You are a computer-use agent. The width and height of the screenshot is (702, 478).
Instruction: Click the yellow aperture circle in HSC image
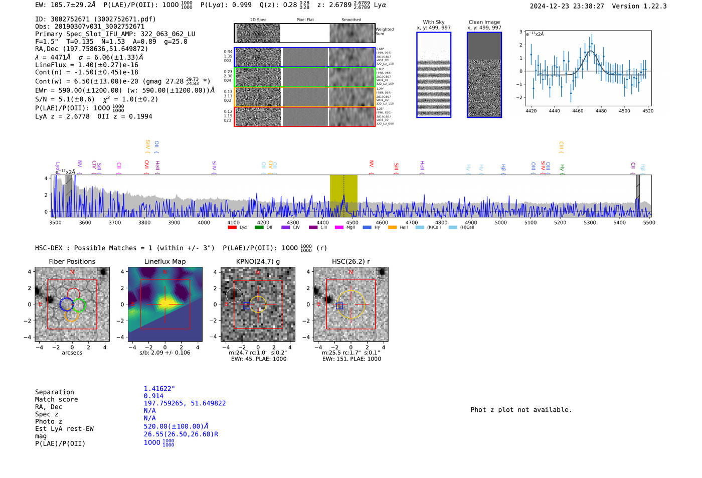(x=351, y=304)
